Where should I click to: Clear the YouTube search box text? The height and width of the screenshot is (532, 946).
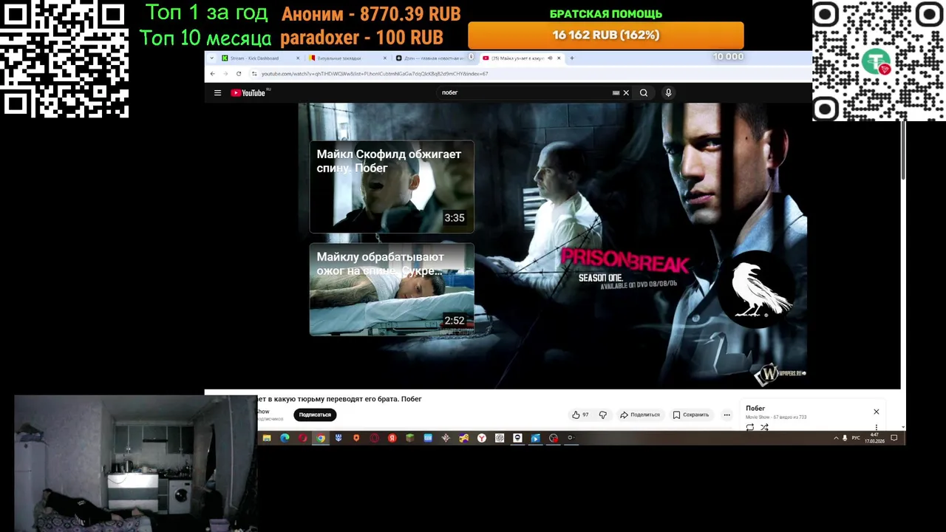coord(626,93)
